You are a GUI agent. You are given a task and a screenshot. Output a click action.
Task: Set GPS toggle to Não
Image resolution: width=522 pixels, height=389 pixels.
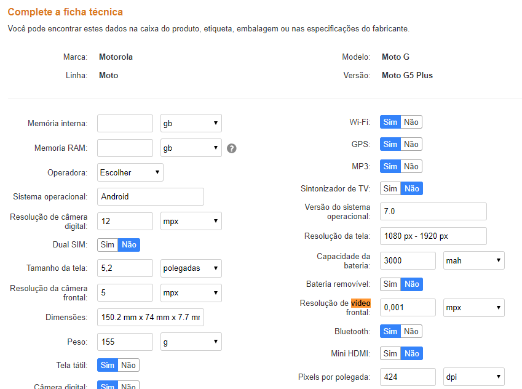(411, 144)
